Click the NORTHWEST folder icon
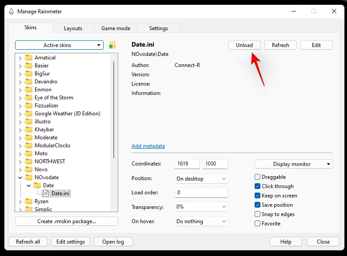Image resolution: width=347 pixels, height=256 pixels. coord(28,161)
